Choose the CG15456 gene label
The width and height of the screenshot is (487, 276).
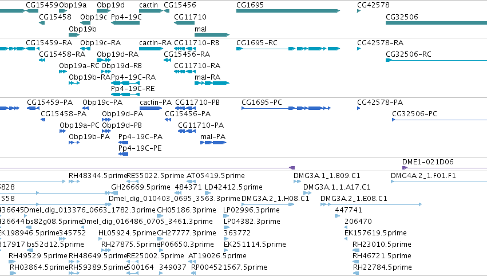tap(180, 5)
